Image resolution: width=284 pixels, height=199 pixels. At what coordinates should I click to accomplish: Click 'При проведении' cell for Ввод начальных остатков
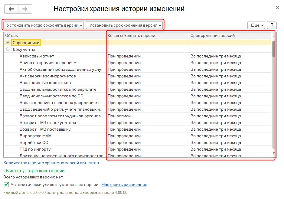pyautogui.click(x=148, y=83)
